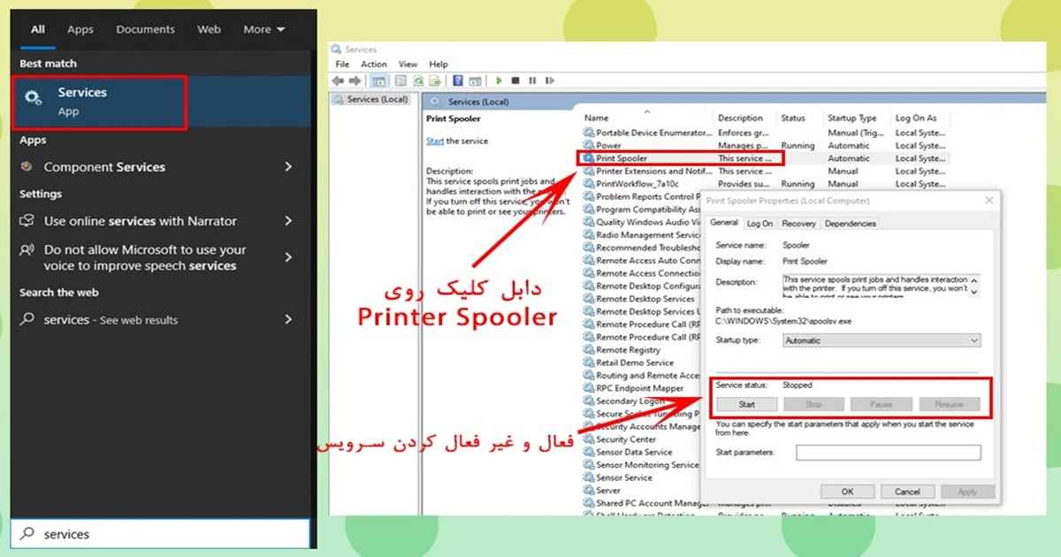Click the Start parameters input field
The height and width of the screenshot is (557, 1061).
point(888,453)
